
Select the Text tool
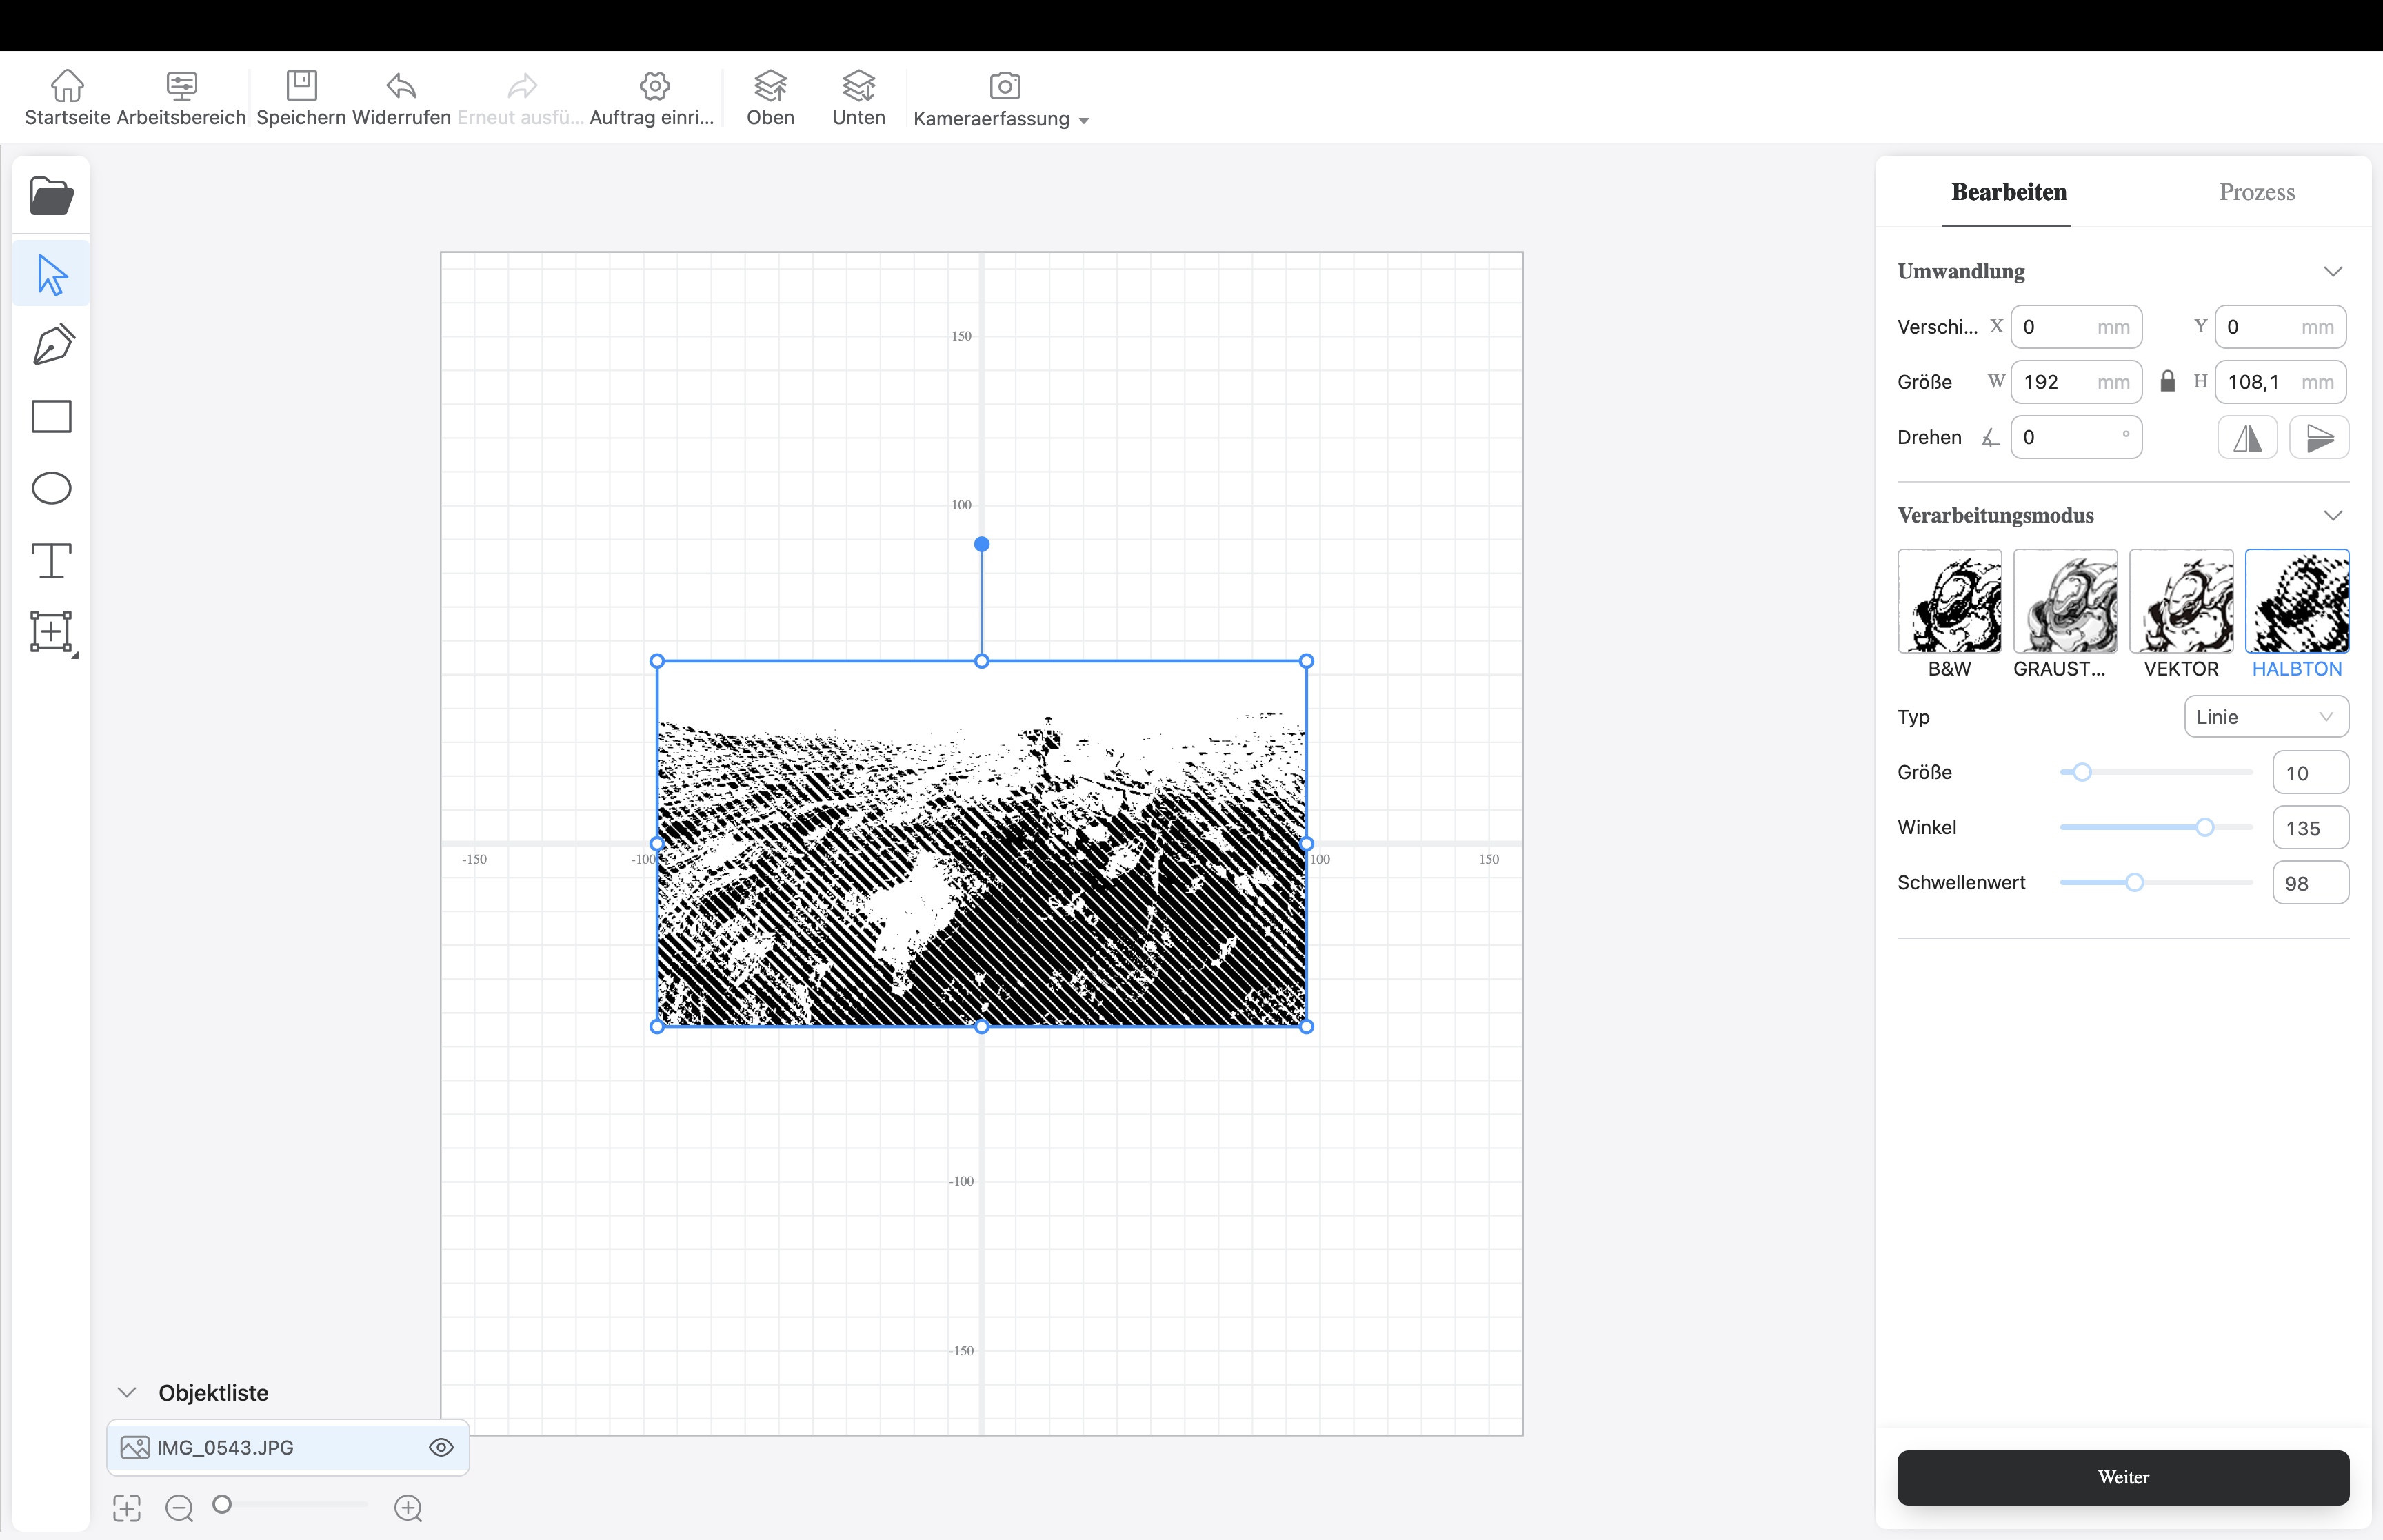click(x=52, y=560)
